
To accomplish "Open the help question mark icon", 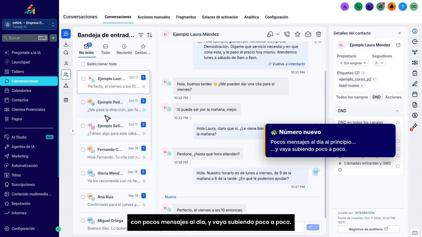I will (402, 7).
